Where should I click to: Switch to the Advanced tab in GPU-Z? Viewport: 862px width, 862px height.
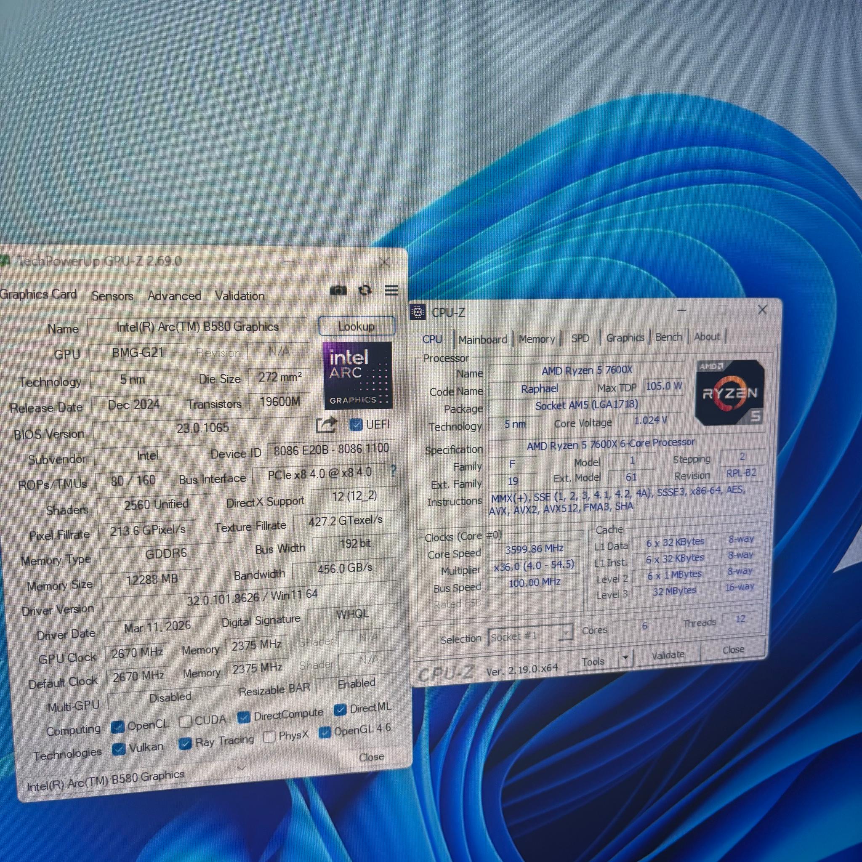pos(174,295)
